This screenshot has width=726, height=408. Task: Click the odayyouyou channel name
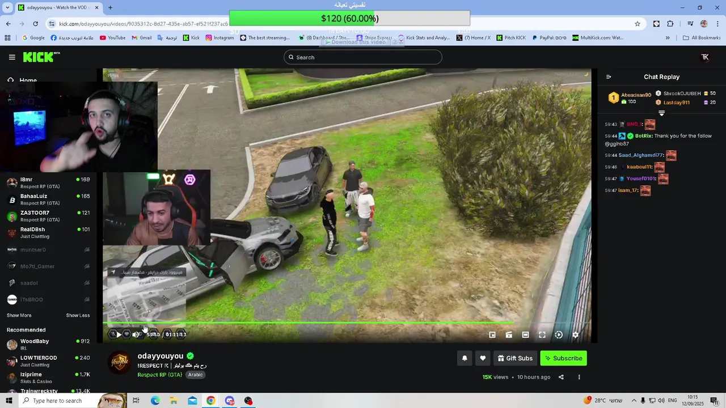(161, 356)
